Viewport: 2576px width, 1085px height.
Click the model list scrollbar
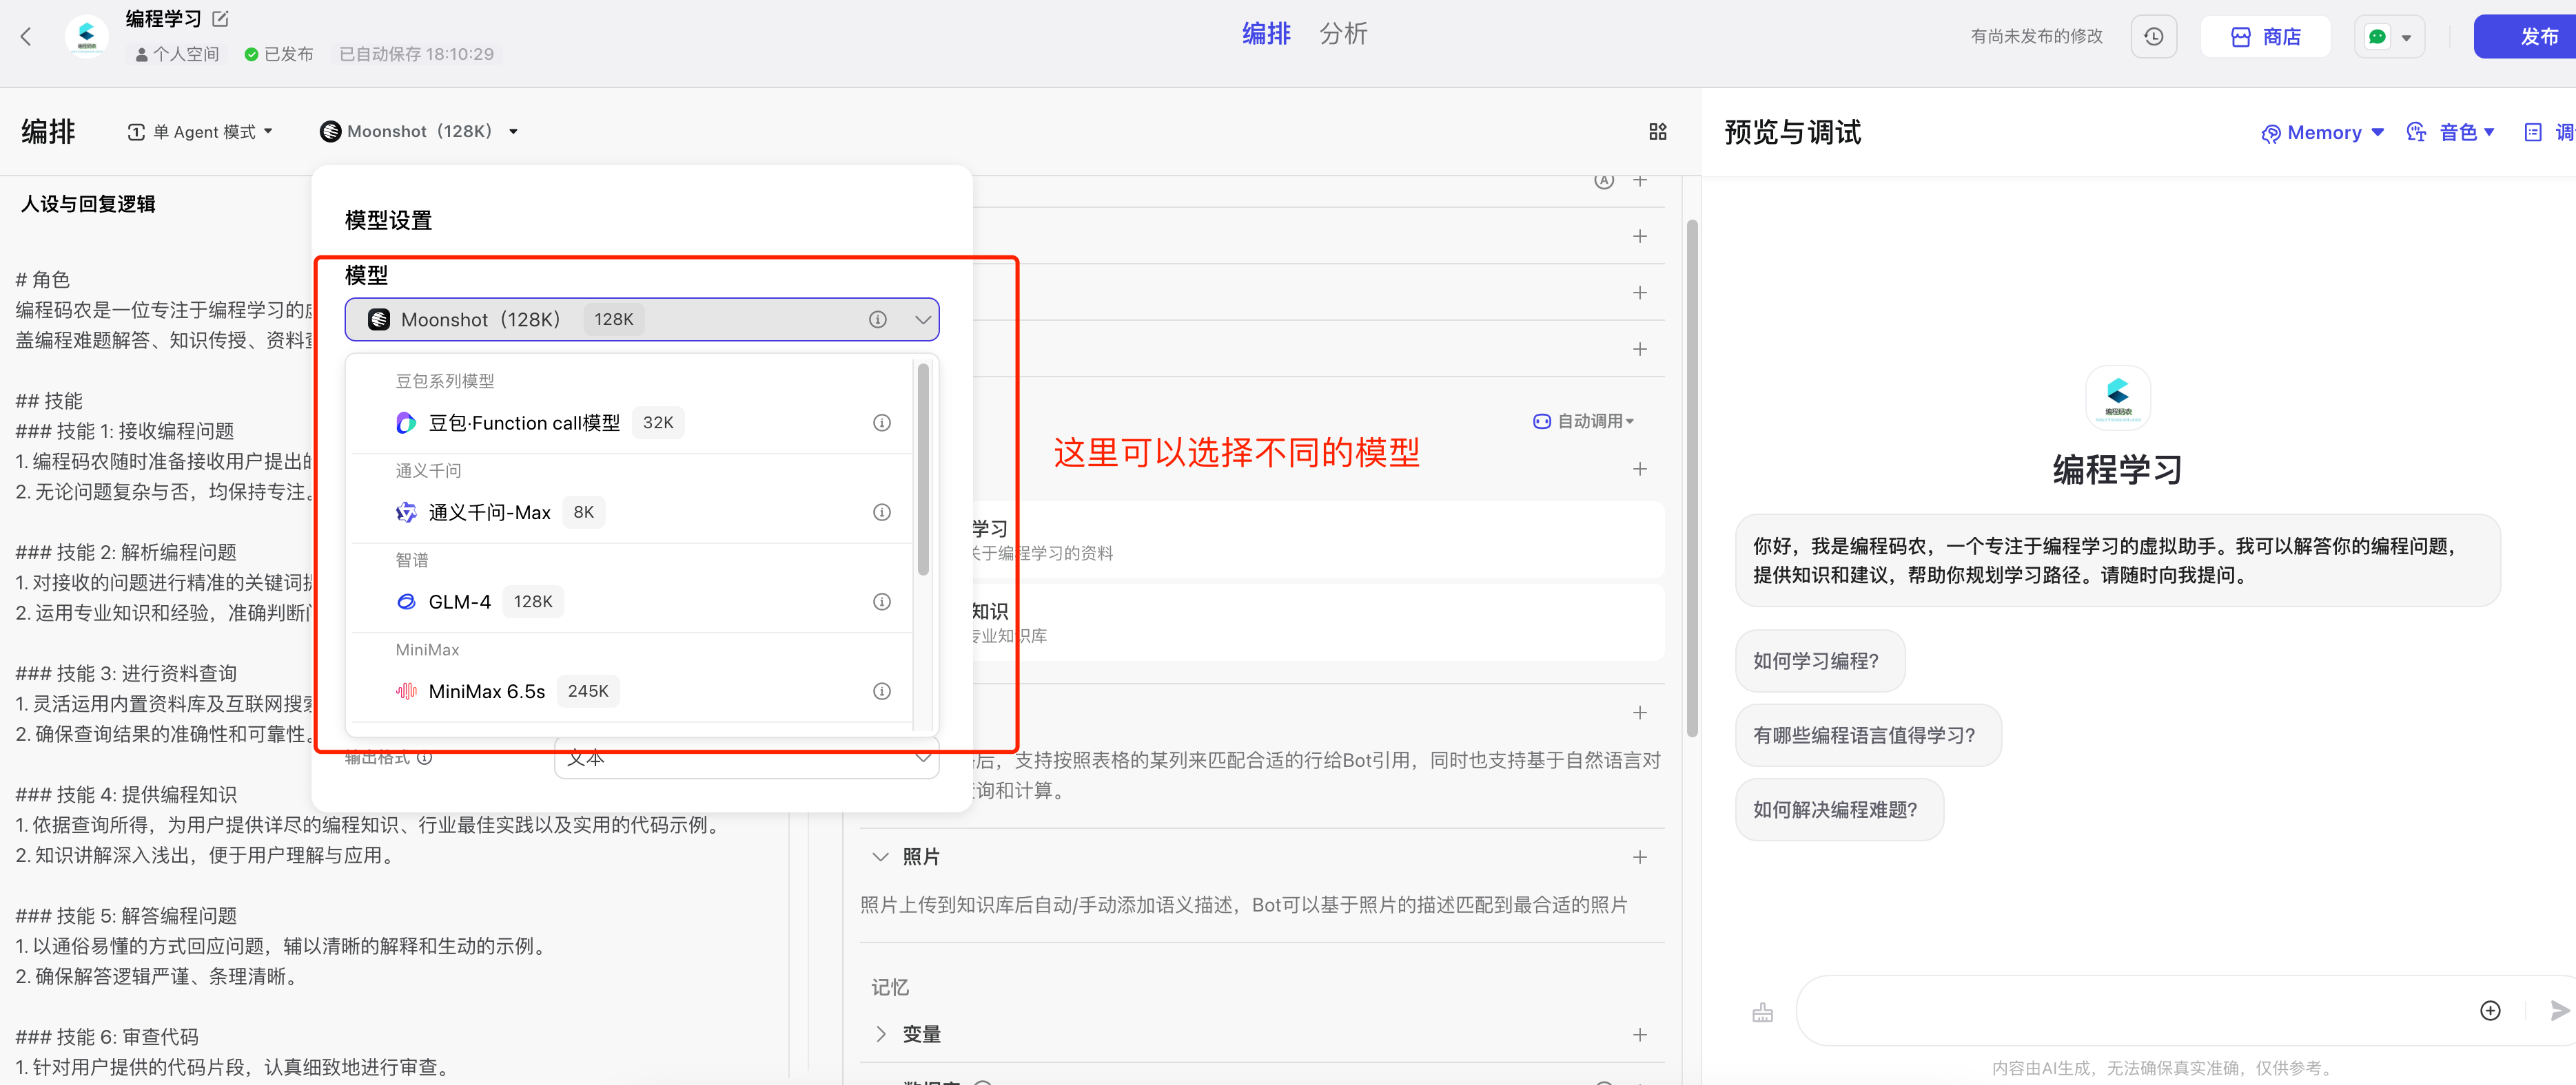(923, 470)
